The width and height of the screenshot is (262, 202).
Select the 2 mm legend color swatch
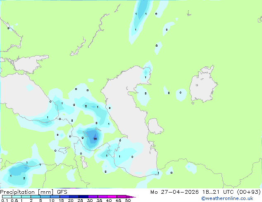pyautogui.click(x=36, y=197)
